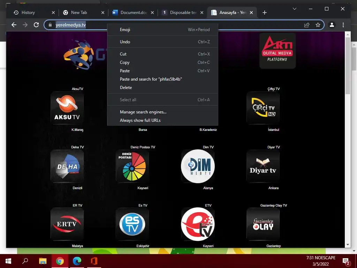This screenshot has width=357, height=268.
Task: Open Chrome from the taskbar
Action: pos(60,261)
